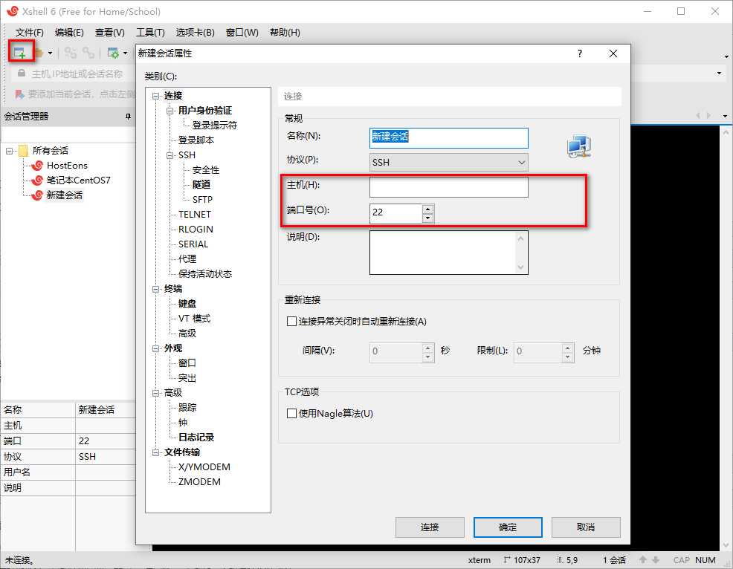The image size is (733, 569).
Task: Open the folder icon in the toolbar
Action: point(39,53)
